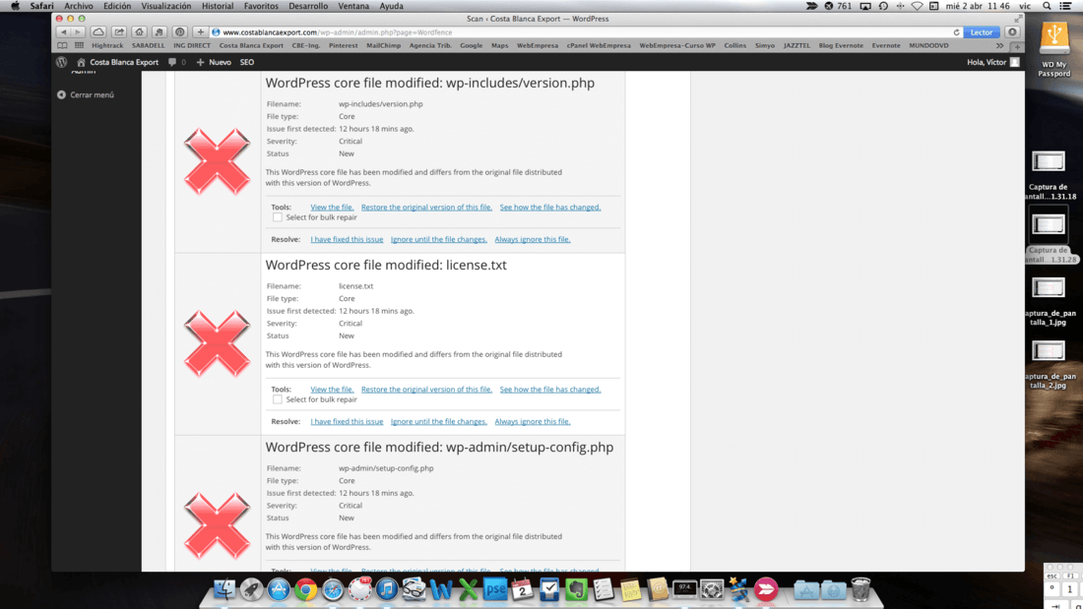The height and width of the screenshot is (609, 1083).
Task: Open the Hola, Víctor account menu
Action: pyautogui.click(x=992, y=62)
